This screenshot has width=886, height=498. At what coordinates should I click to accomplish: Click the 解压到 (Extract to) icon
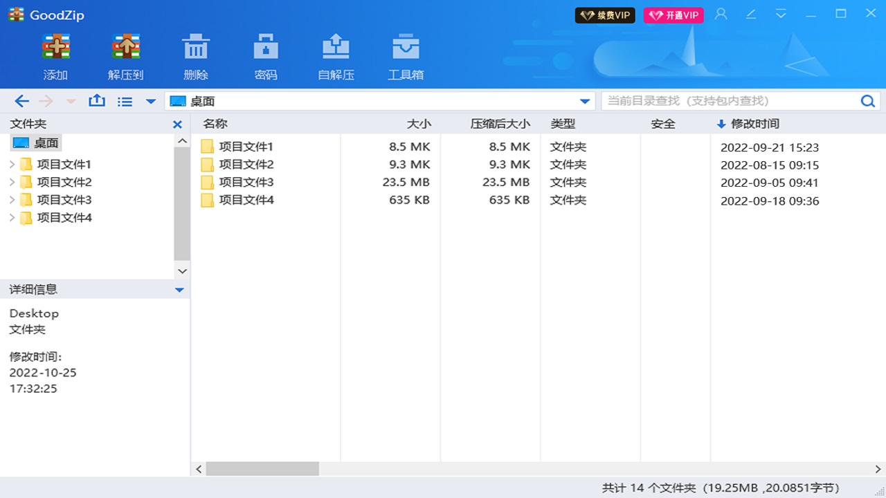tap(125, 55)
